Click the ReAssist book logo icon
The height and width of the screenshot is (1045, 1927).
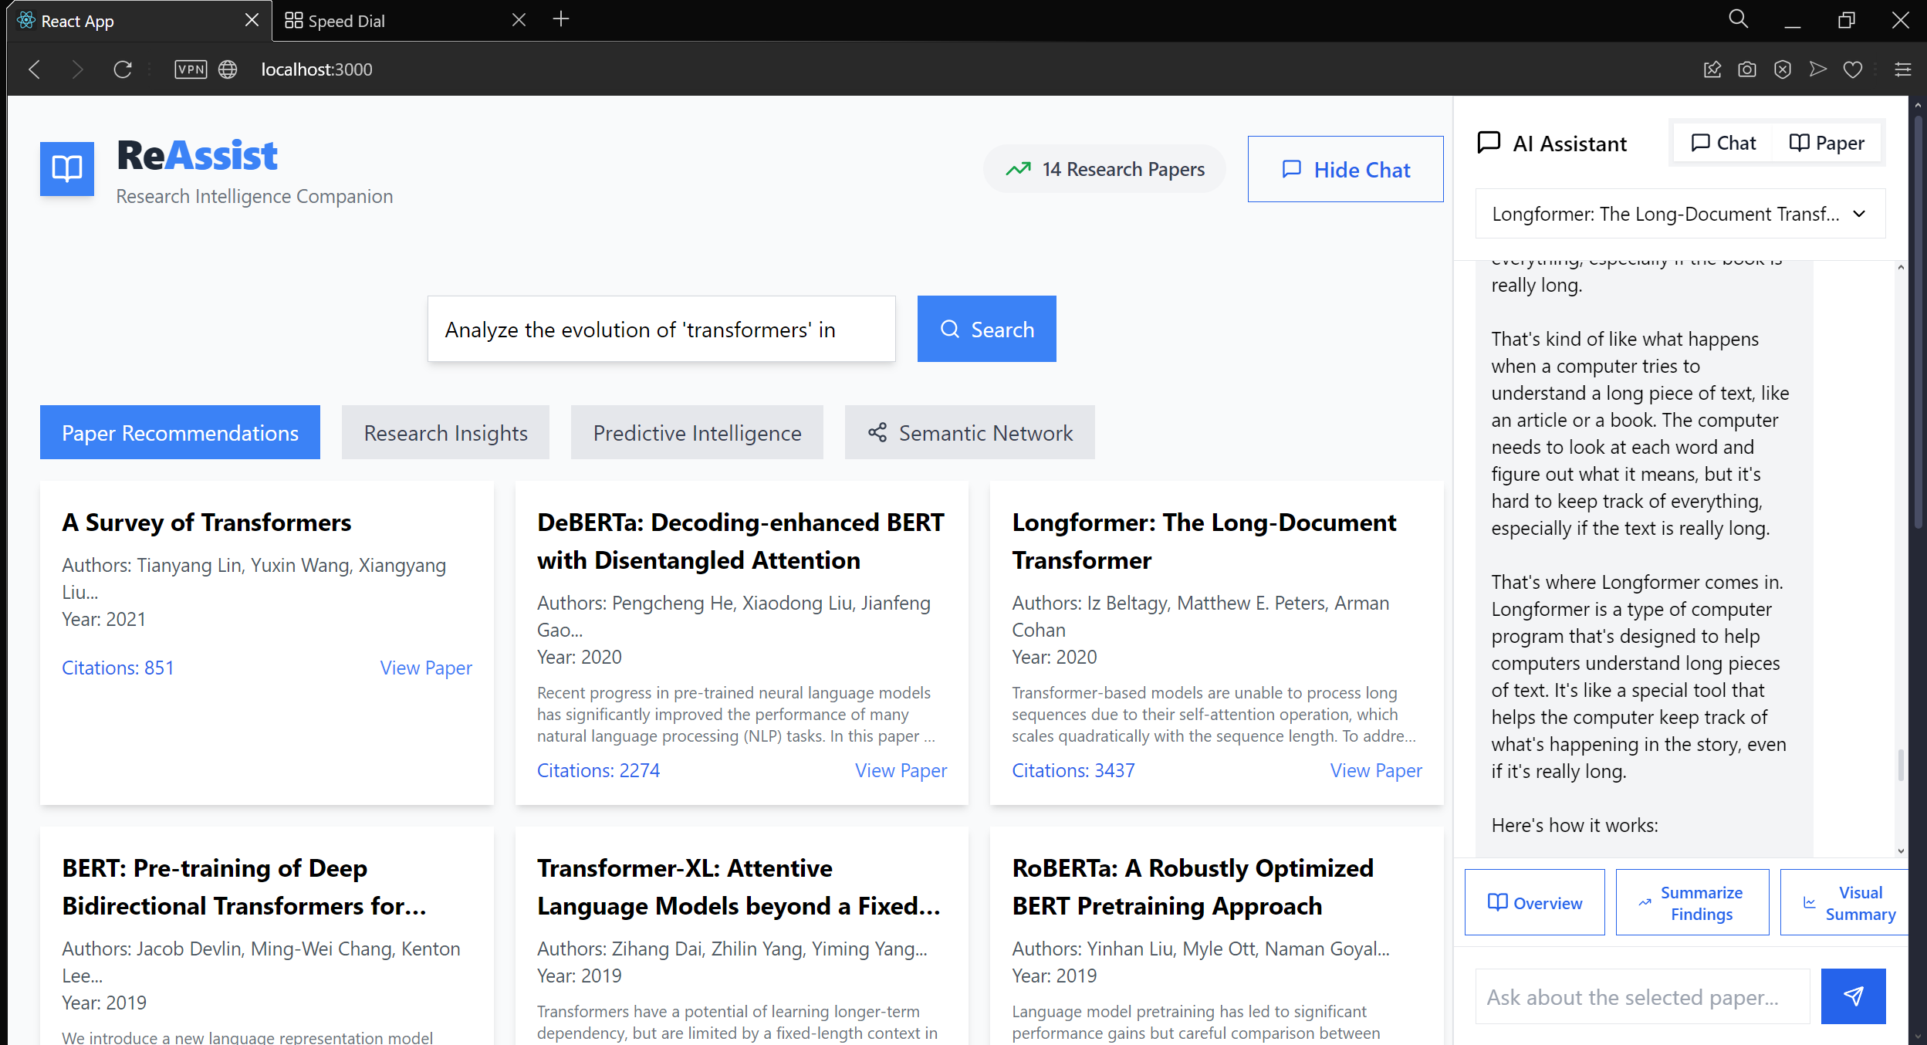[67, 168]
